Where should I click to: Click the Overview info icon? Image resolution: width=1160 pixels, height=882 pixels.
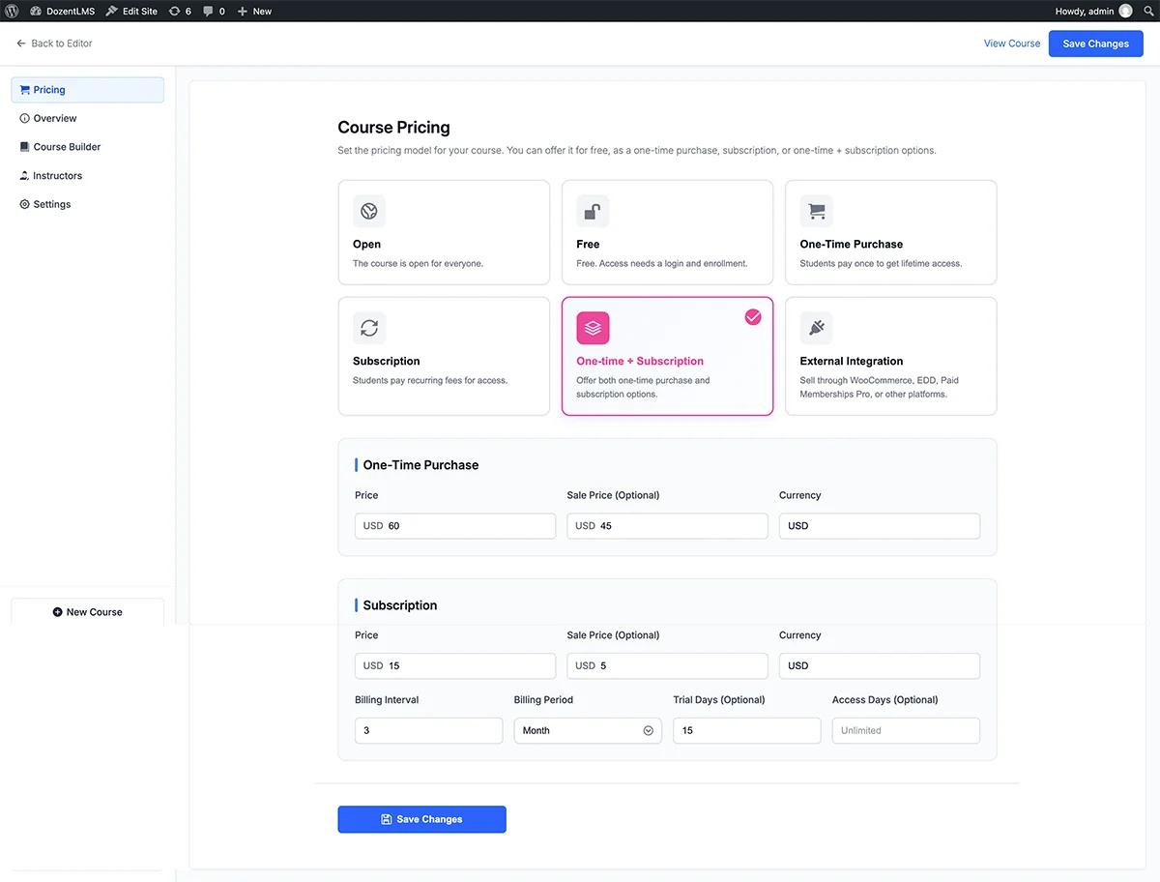pos(25,118)
